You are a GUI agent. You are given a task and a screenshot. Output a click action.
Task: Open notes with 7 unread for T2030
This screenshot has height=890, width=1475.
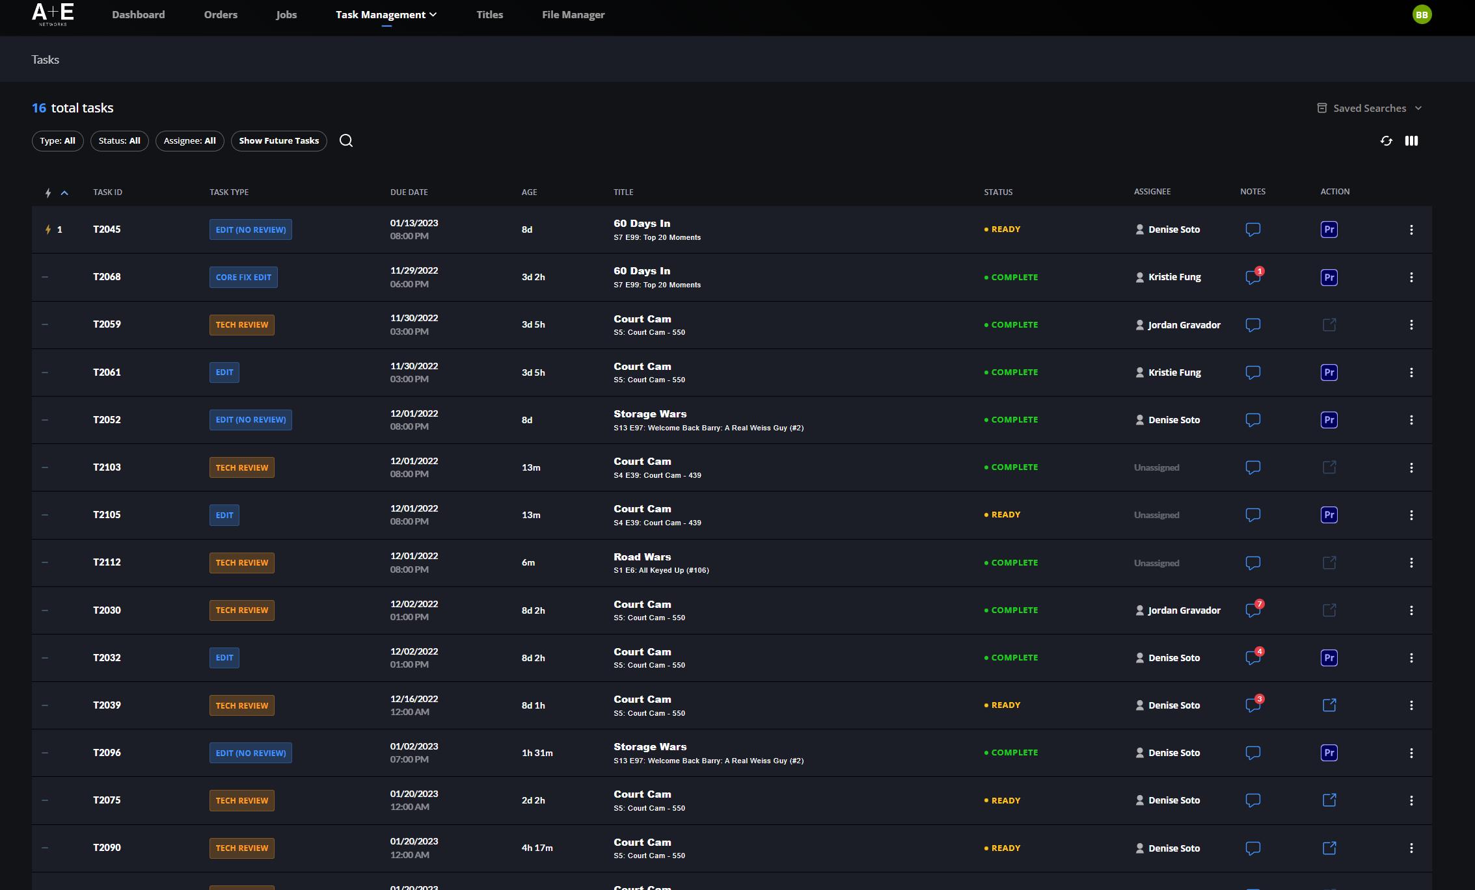[x=1252, y=610]
